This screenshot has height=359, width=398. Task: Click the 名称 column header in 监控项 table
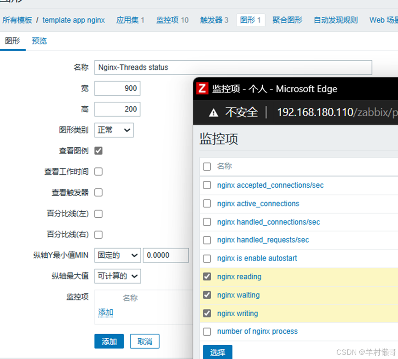pos(130,298)
